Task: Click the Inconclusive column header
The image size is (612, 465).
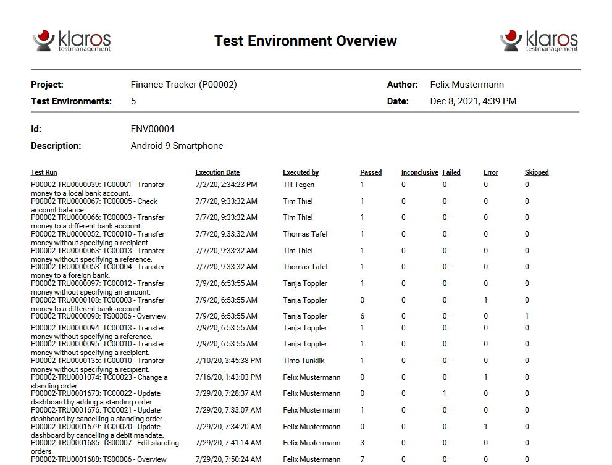Action: 419,173
